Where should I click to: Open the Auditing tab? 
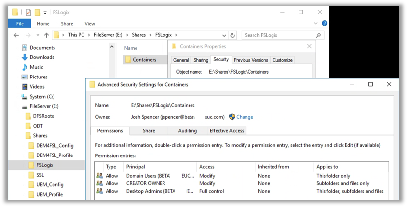click(x=187, y=131)
